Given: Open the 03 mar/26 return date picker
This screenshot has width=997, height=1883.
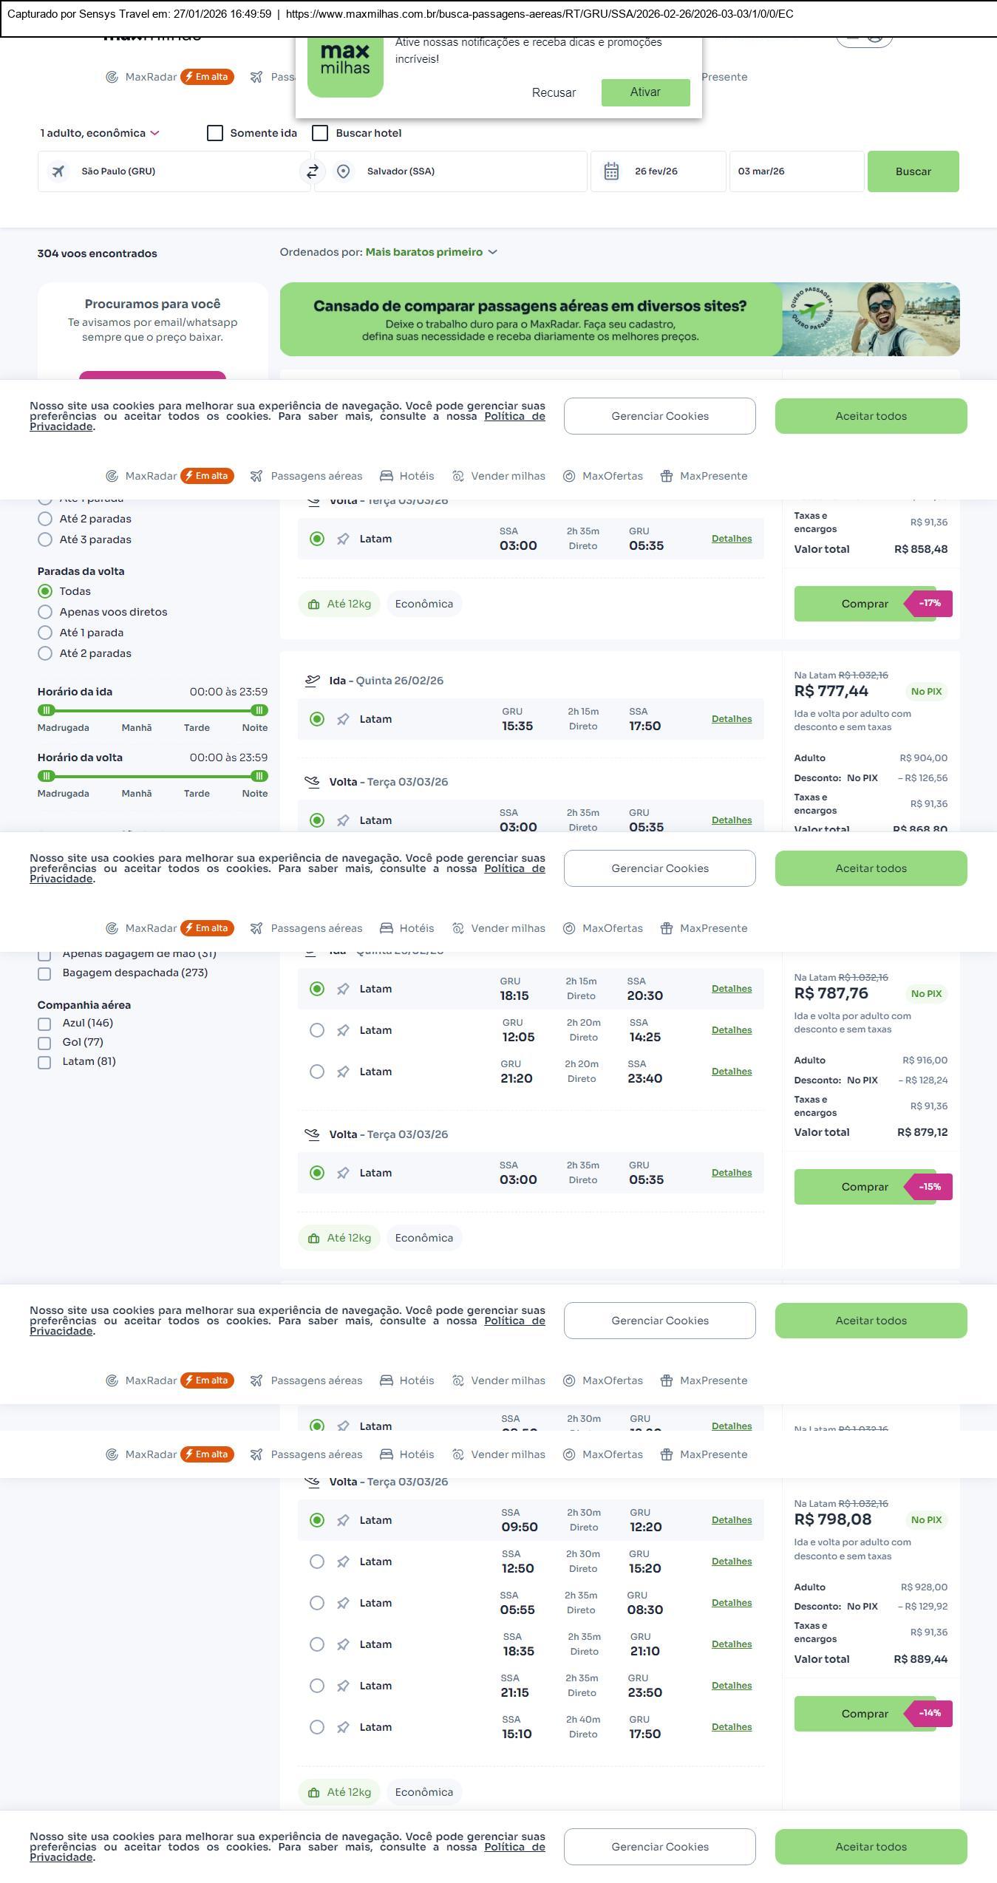Looking at the screenshot, I should (x=796, y=171).
